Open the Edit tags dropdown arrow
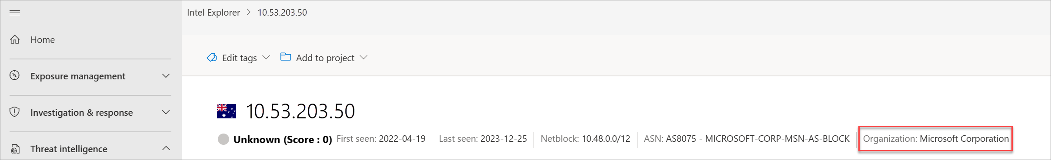This screenshot has height=160, width=1051. point(267,57)
